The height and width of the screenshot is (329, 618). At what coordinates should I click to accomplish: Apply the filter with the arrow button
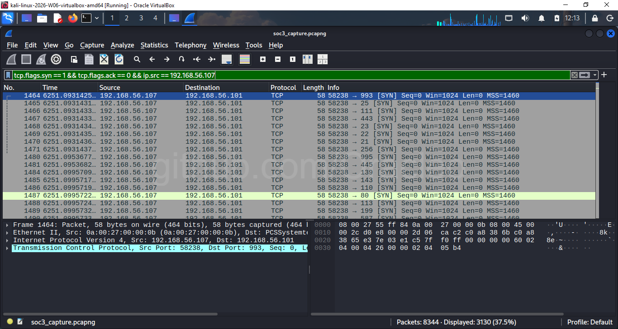tap(585, 75)
